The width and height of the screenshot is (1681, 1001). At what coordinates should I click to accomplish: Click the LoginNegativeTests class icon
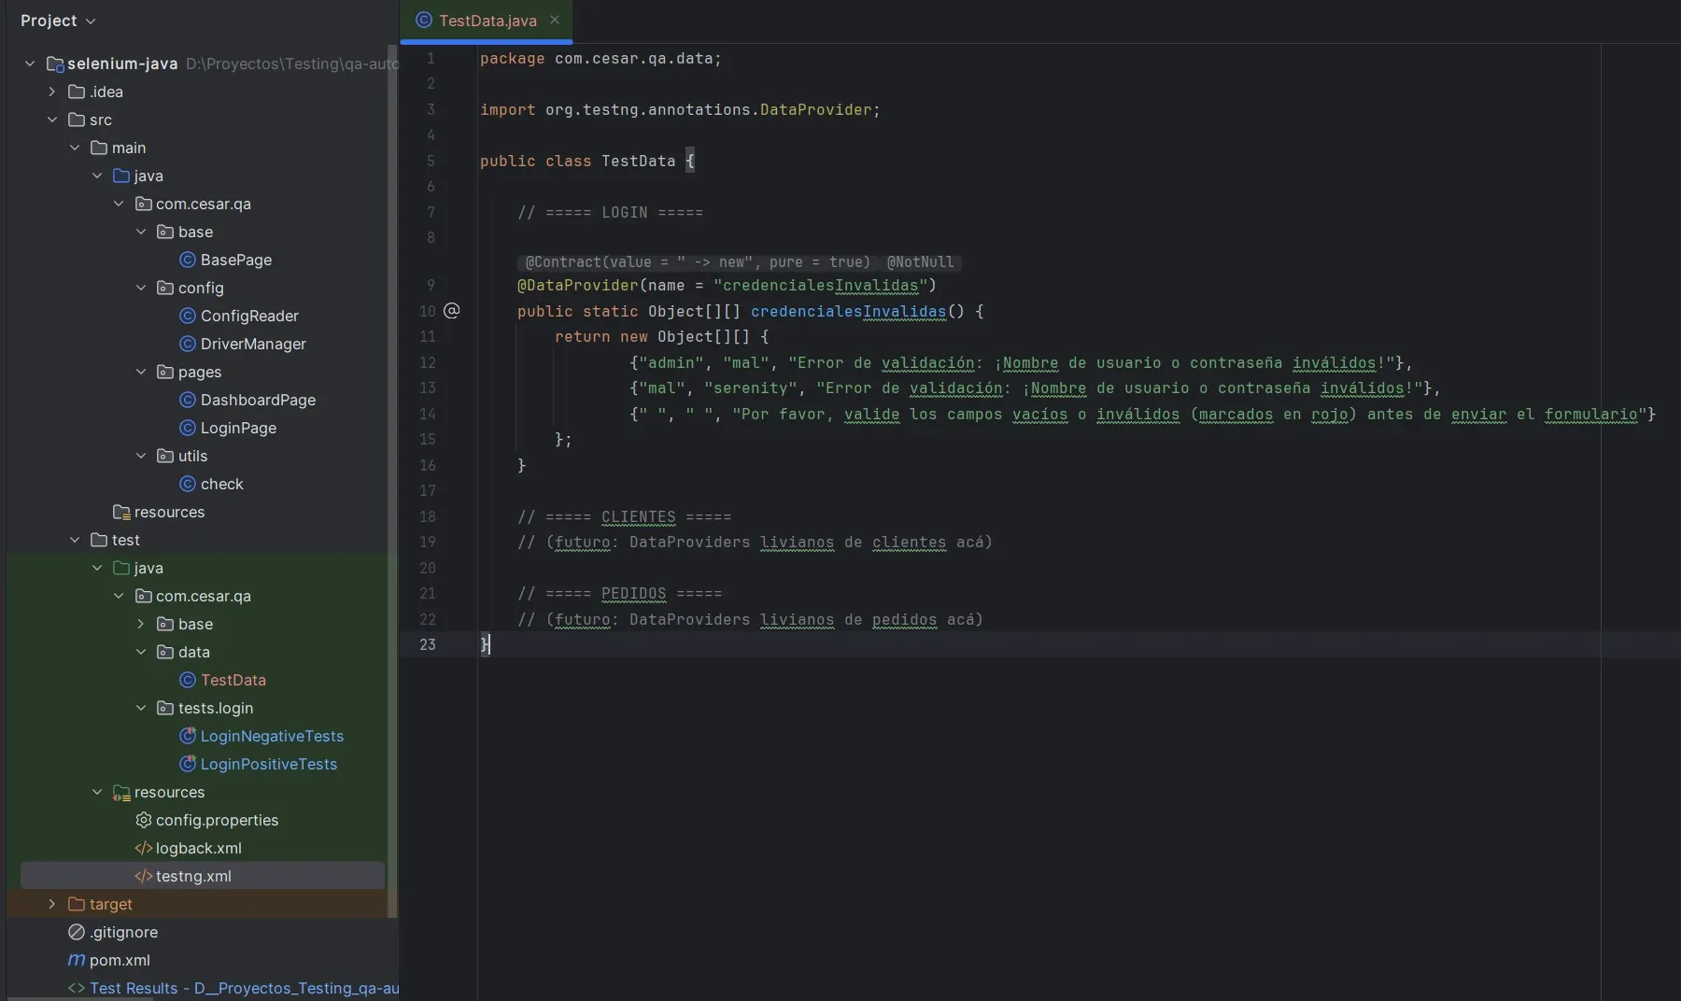point(186,737)
